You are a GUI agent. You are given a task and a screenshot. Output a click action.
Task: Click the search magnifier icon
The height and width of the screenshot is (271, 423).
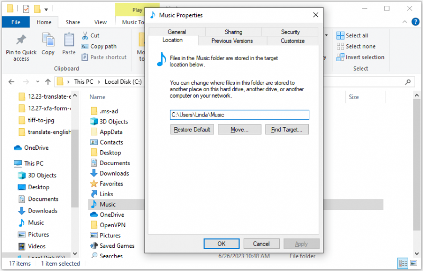(x=408, y=82)
